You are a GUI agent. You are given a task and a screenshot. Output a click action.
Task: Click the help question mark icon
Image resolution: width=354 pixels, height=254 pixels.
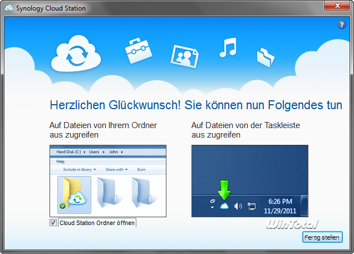tap(341, 25)
